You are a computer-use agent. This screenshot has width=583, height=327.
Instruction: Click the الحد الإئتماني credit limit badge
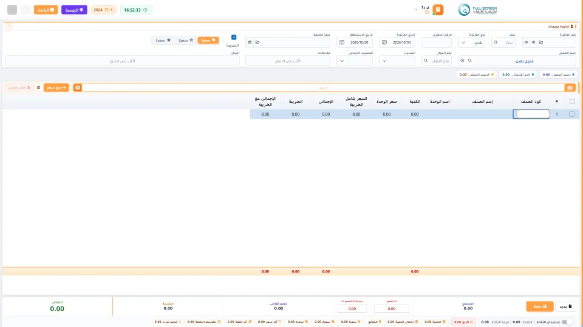click(x=518, y=74)
